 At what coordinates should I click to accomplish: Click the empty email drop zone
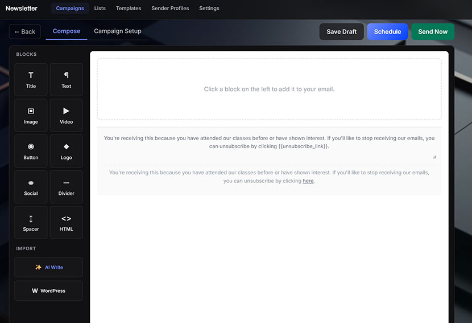pyautogui.click(x=269, y=89)
